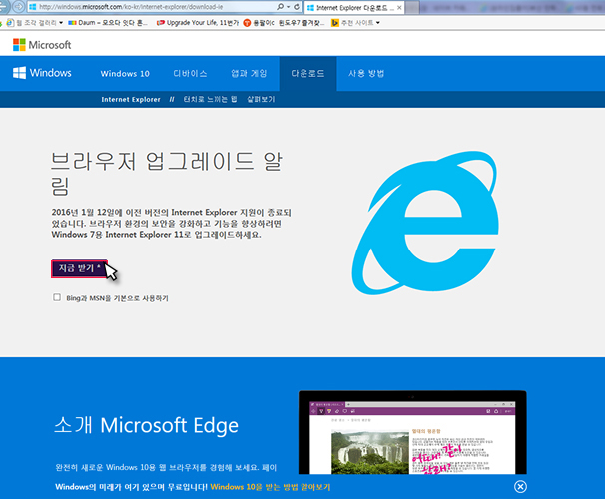Open 살펴보기 sub-navigation link

[261, 99]
